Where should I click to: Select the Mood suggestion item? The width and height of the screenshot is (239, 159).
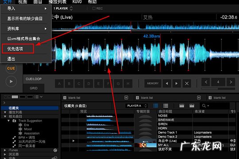coord(28,129)
